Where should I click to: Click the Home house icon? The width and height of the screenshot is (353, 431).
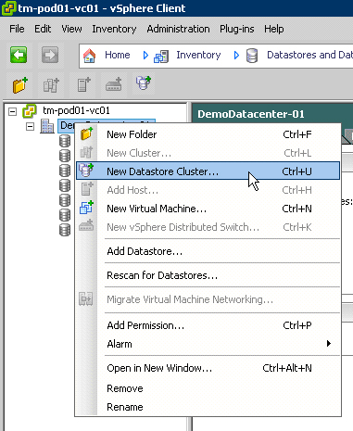pos(90,56)
